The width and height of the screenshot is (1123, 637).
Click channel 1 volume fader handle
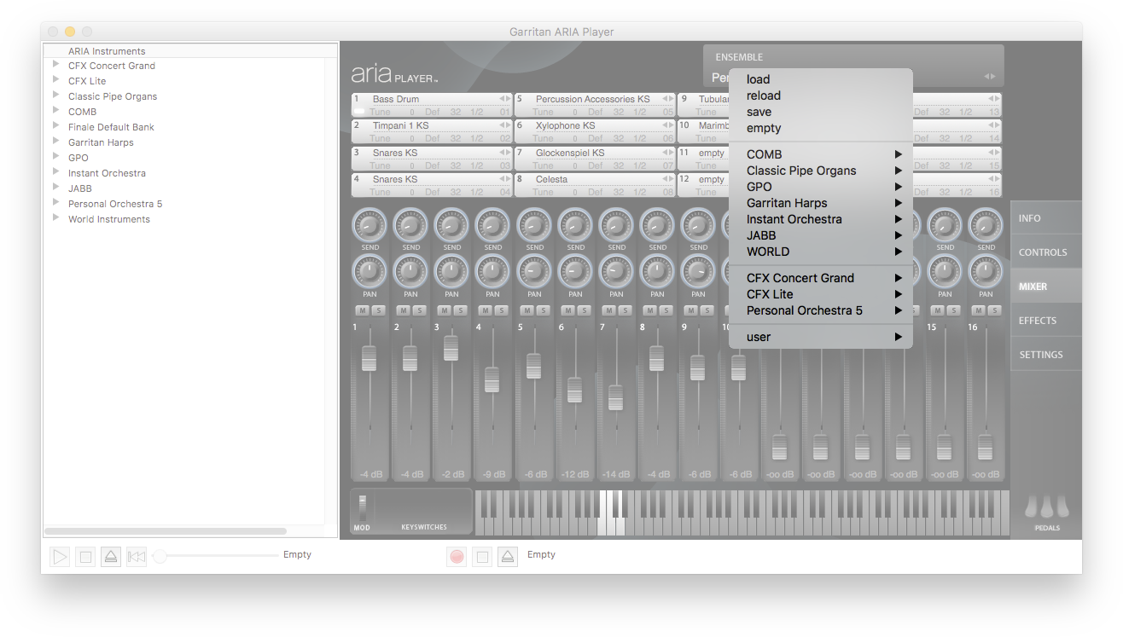(369, 358)
